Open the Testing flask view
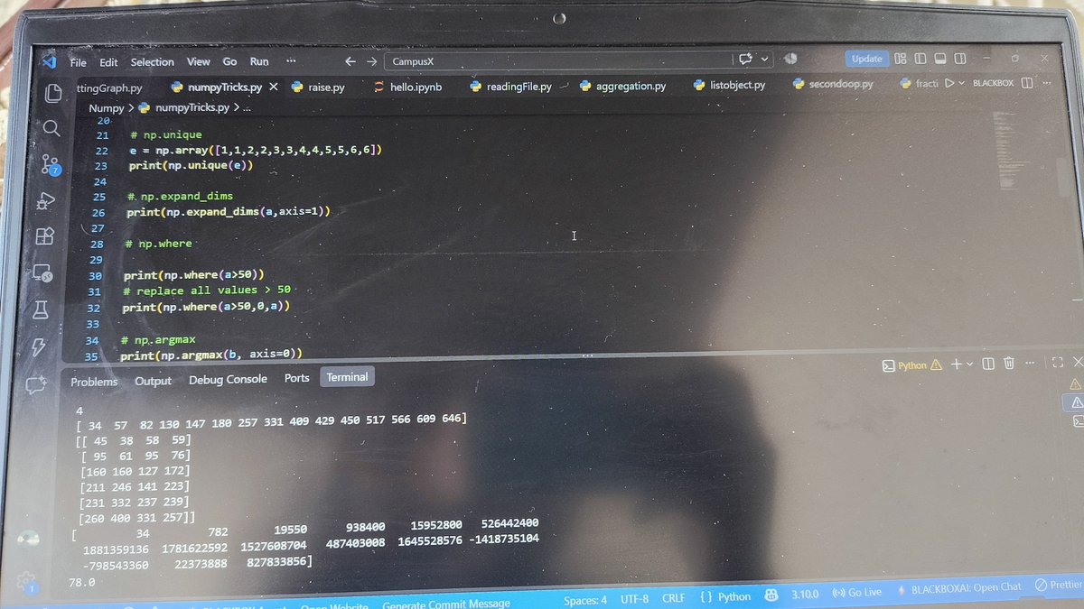1084x609 pixels. tap(40, 309)
